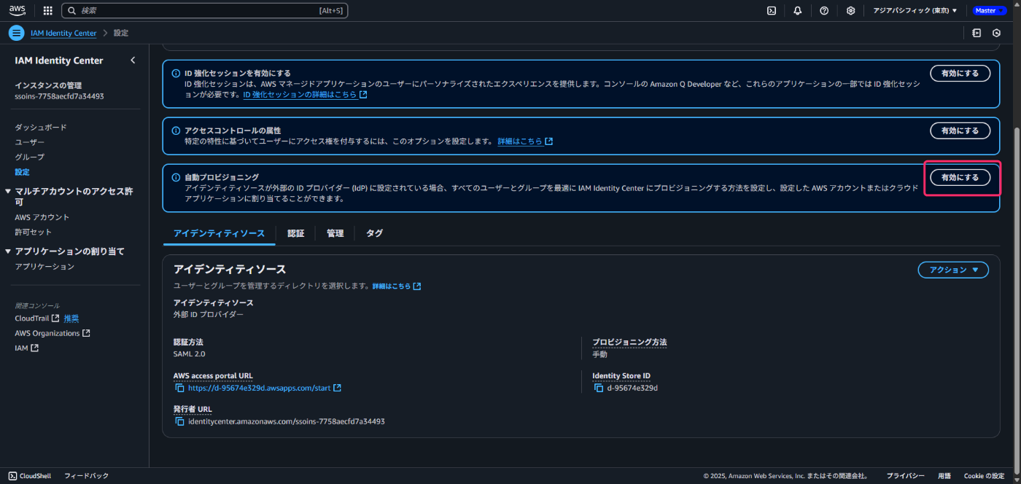This screenshot has height=484, width=1021.
Task: Open 詳細はこちら link under アイデンティティソース heading
Action: 397,286
